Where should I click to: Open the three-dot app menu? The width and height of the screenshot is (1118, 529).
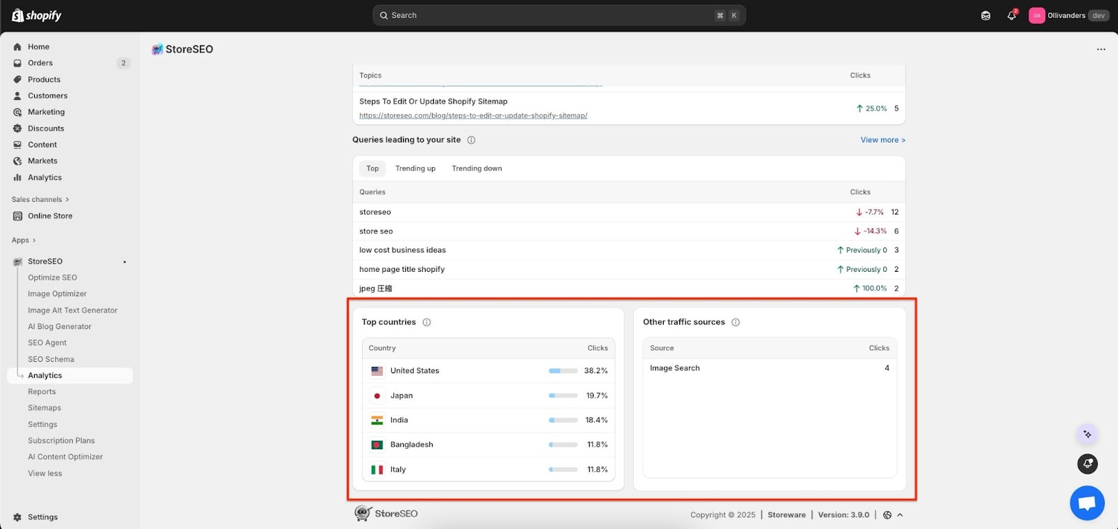(1101, 49)
